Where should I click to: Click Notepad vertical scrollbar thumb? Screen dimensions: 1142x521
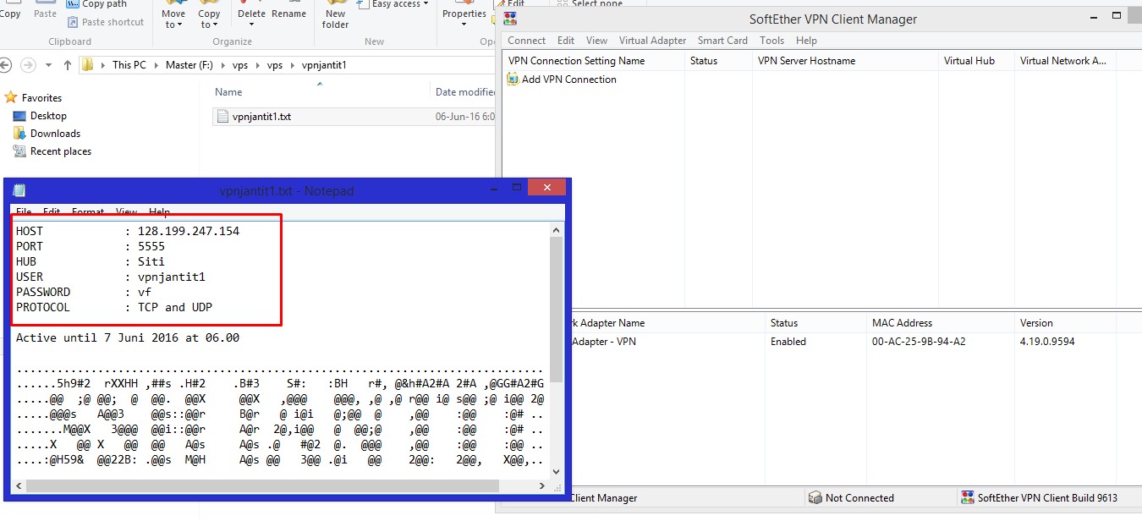pyautogui.click(x=556, y=309)
